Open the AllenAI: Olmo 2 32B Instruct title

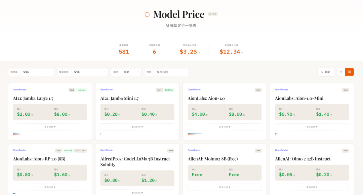(x=302, y=159)
